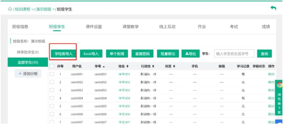
Task: Check the box for row ceshi004
Action: [x=52, y=98]
